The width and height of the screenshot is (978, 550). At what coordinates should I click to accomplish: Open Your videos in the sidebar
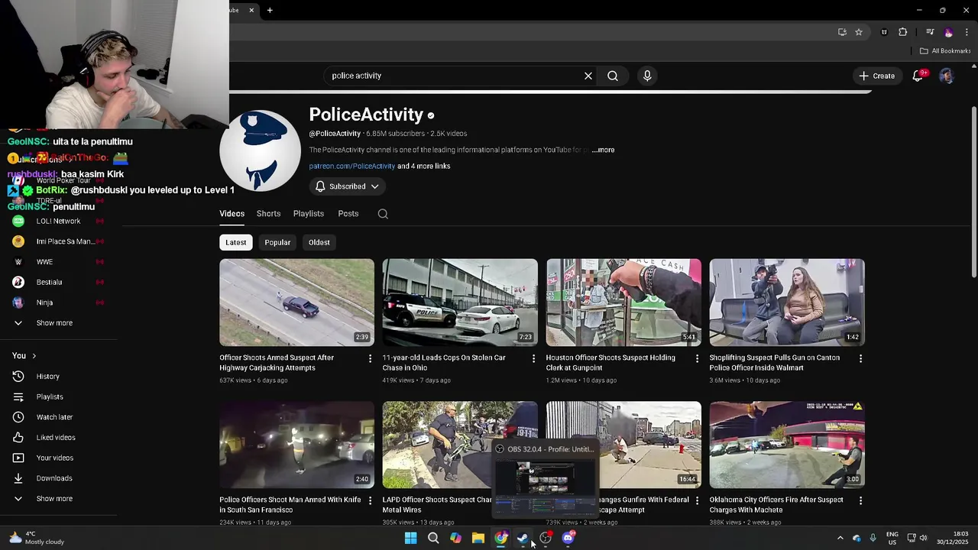click(54, 458)
